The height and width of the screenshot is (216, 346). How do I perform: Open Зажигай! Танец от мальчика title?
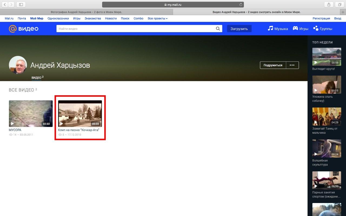pyautogui.click(x=325, y=131)
